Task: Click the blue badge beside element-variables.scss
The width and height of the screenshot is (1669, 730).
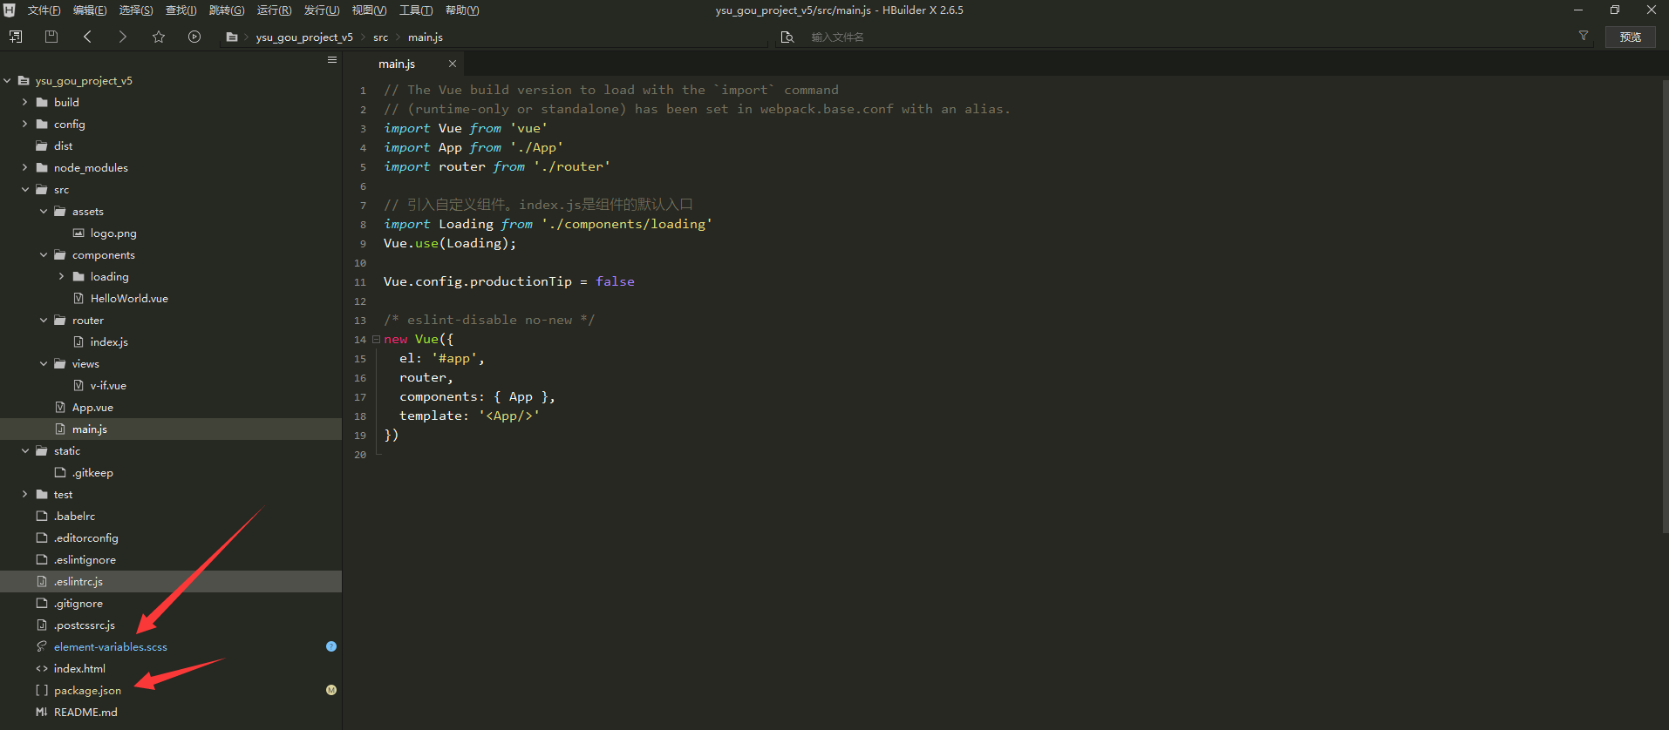Action: [331, 646]
